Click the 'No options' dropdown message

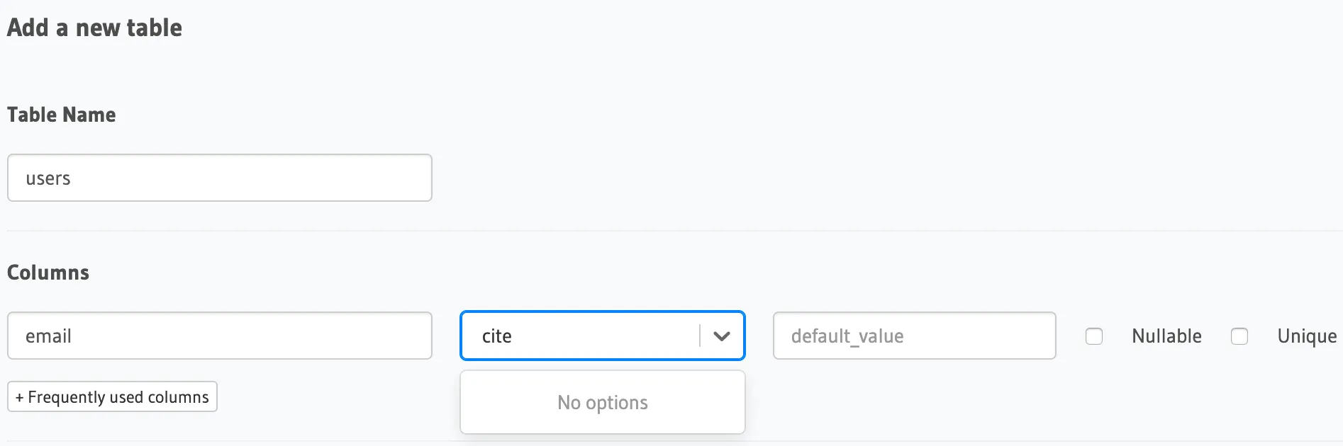point(603,403)
